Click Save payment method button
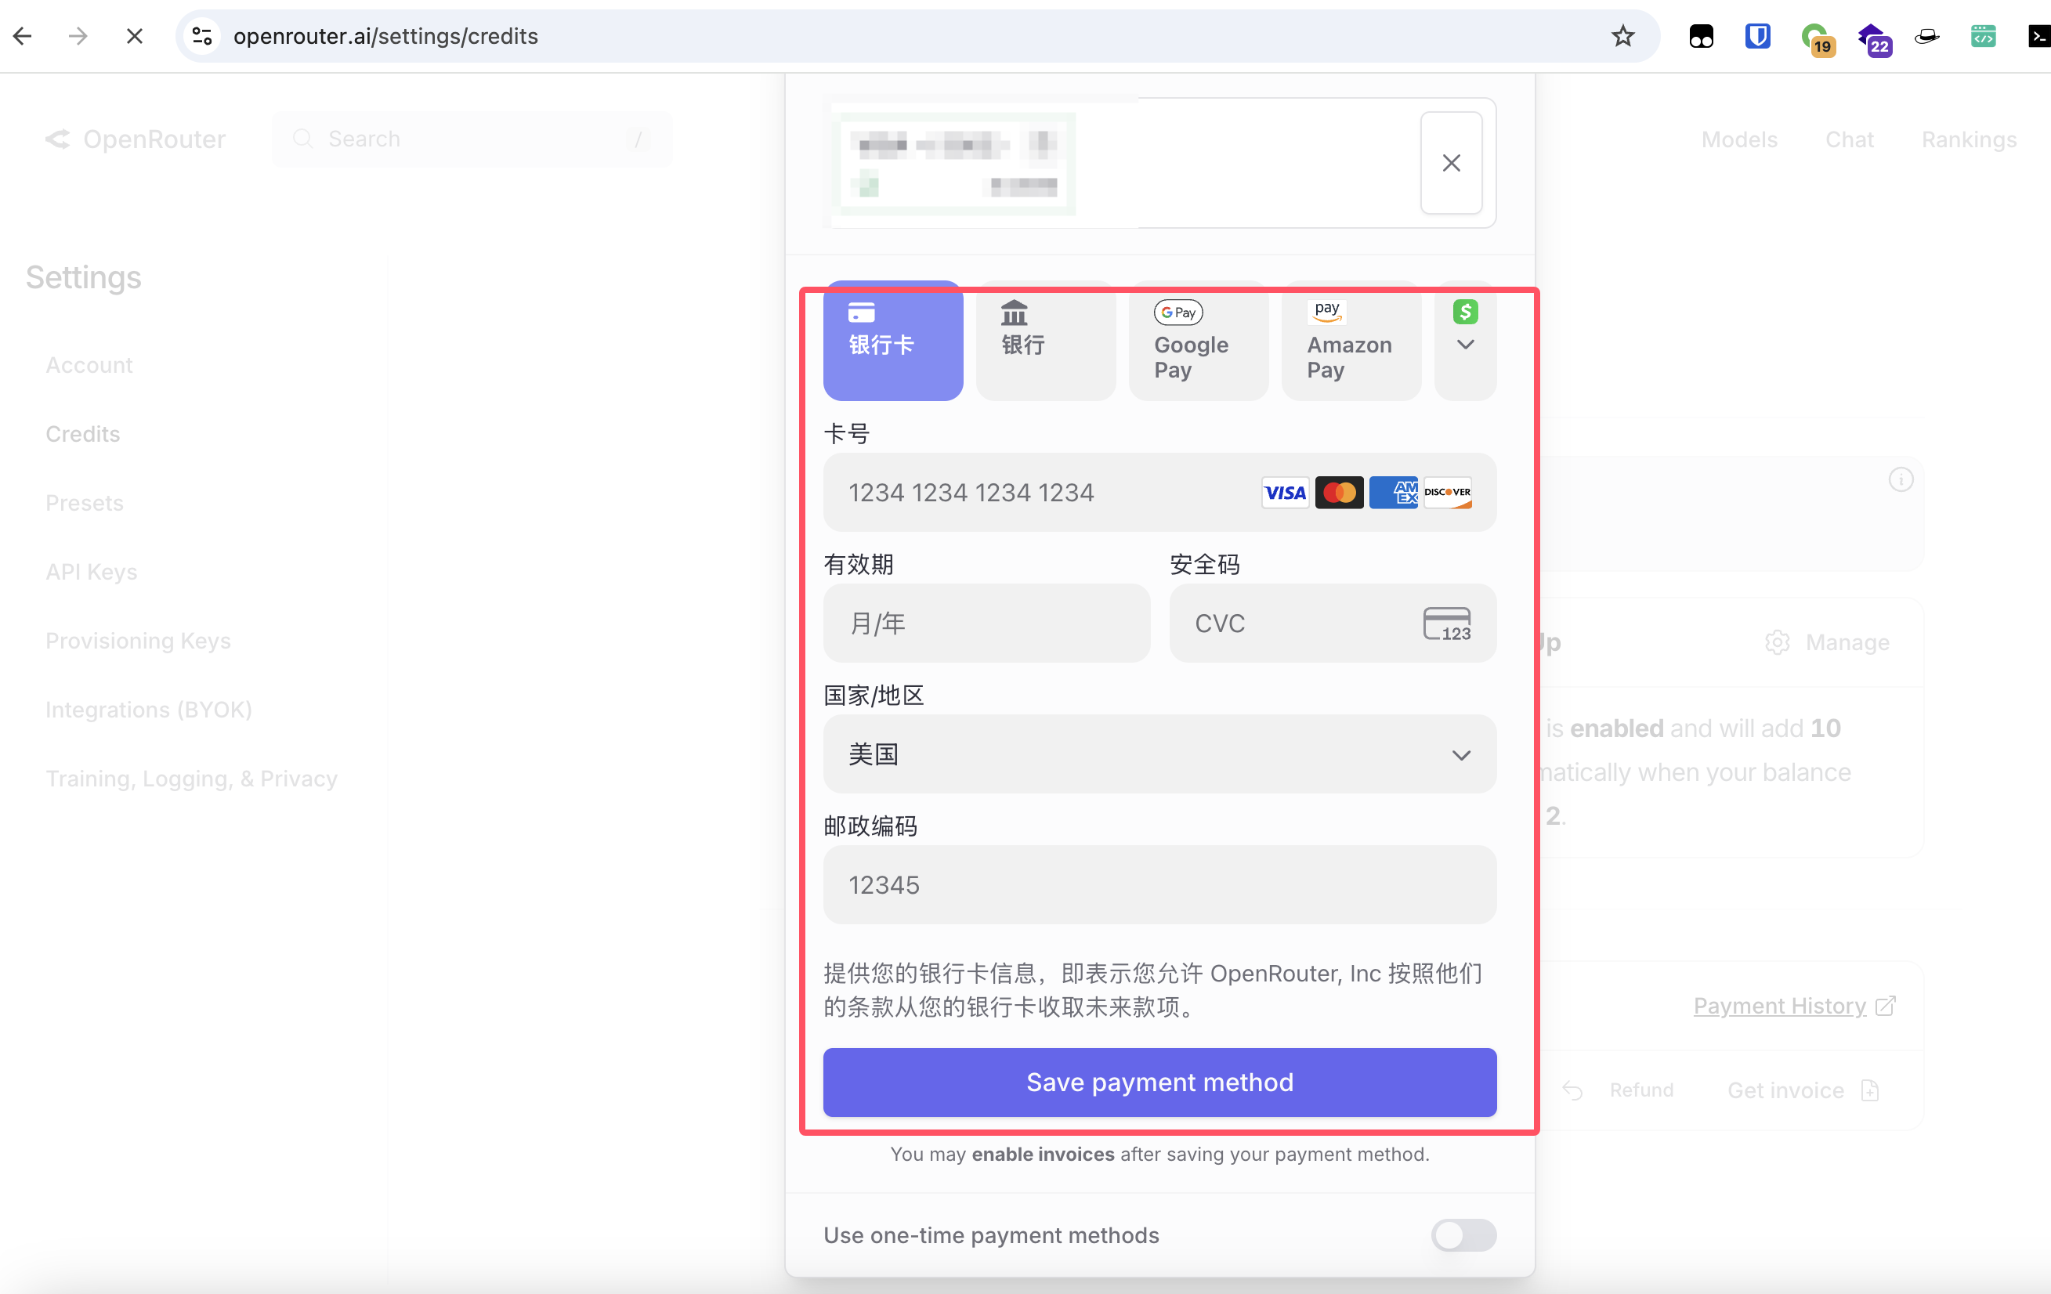This screenshot has width=2051, height=1294. coord(1159,1082)
